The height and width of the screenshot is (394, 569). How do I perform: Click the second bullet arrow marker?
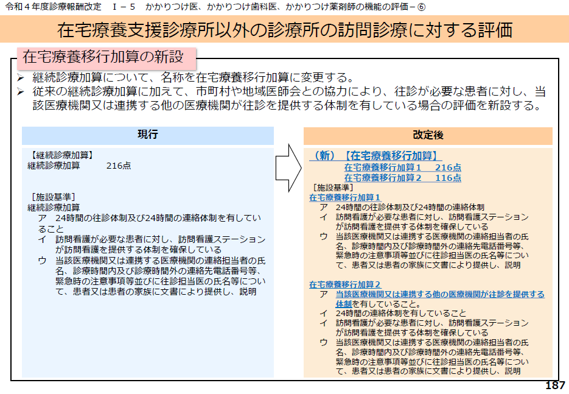pyautogui.click(x=21, y=92)
